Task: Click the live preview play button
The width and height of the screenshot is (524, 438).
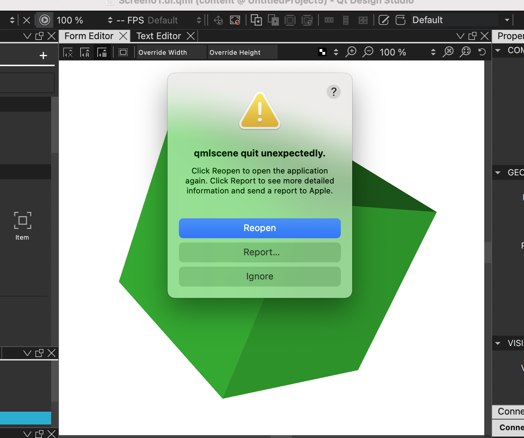Action: click(x=45, y=20)
